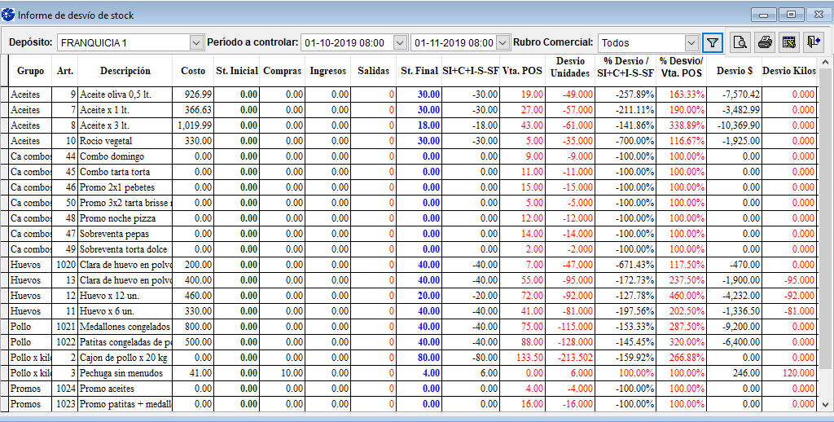Click the 1,019.99 cost cell

[192, 125]
